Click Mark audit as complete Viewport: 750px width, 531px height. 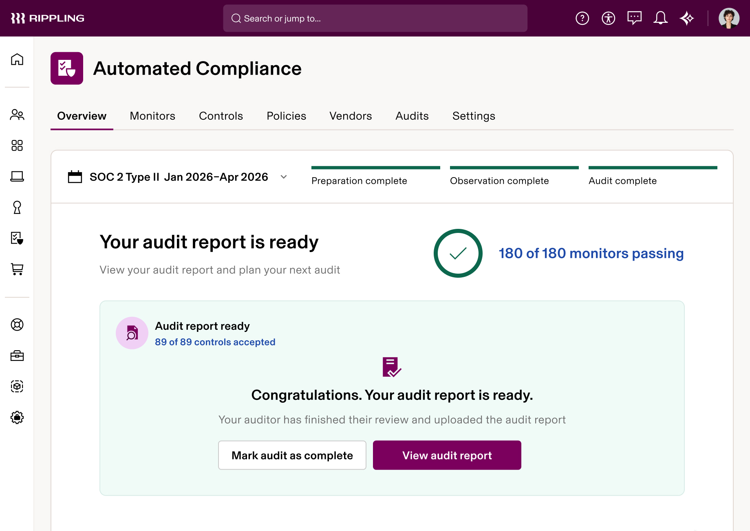tap(292, 455)
